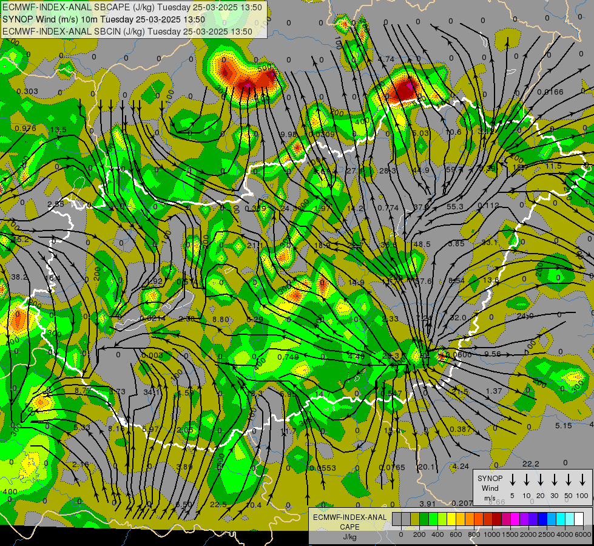Click the 32.0 value on the map

point(458,317)
